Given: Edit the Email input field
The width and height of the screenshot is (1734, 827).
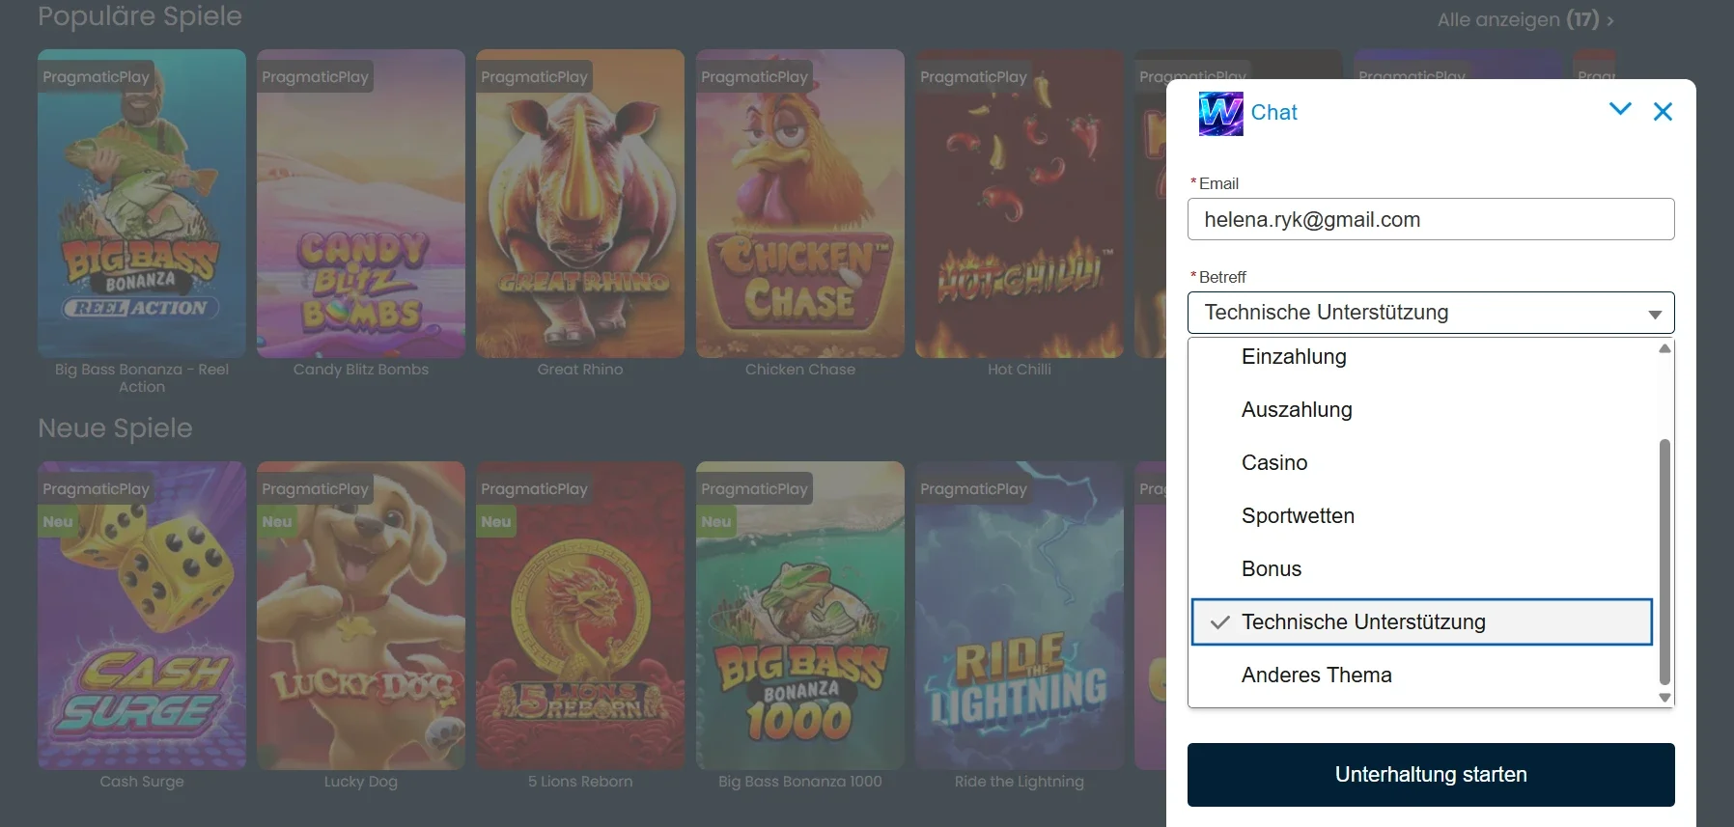Looking at the screenshot, I should (1431, 219).
